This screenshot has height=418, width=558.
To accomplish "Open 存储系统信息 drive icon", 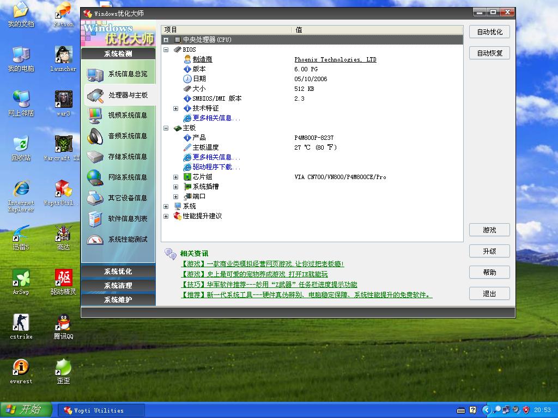I will point(95,157).
